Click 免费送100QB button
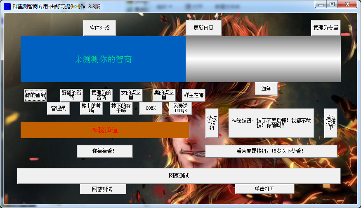This screenshot has height=208, width=361. [181, 108]
